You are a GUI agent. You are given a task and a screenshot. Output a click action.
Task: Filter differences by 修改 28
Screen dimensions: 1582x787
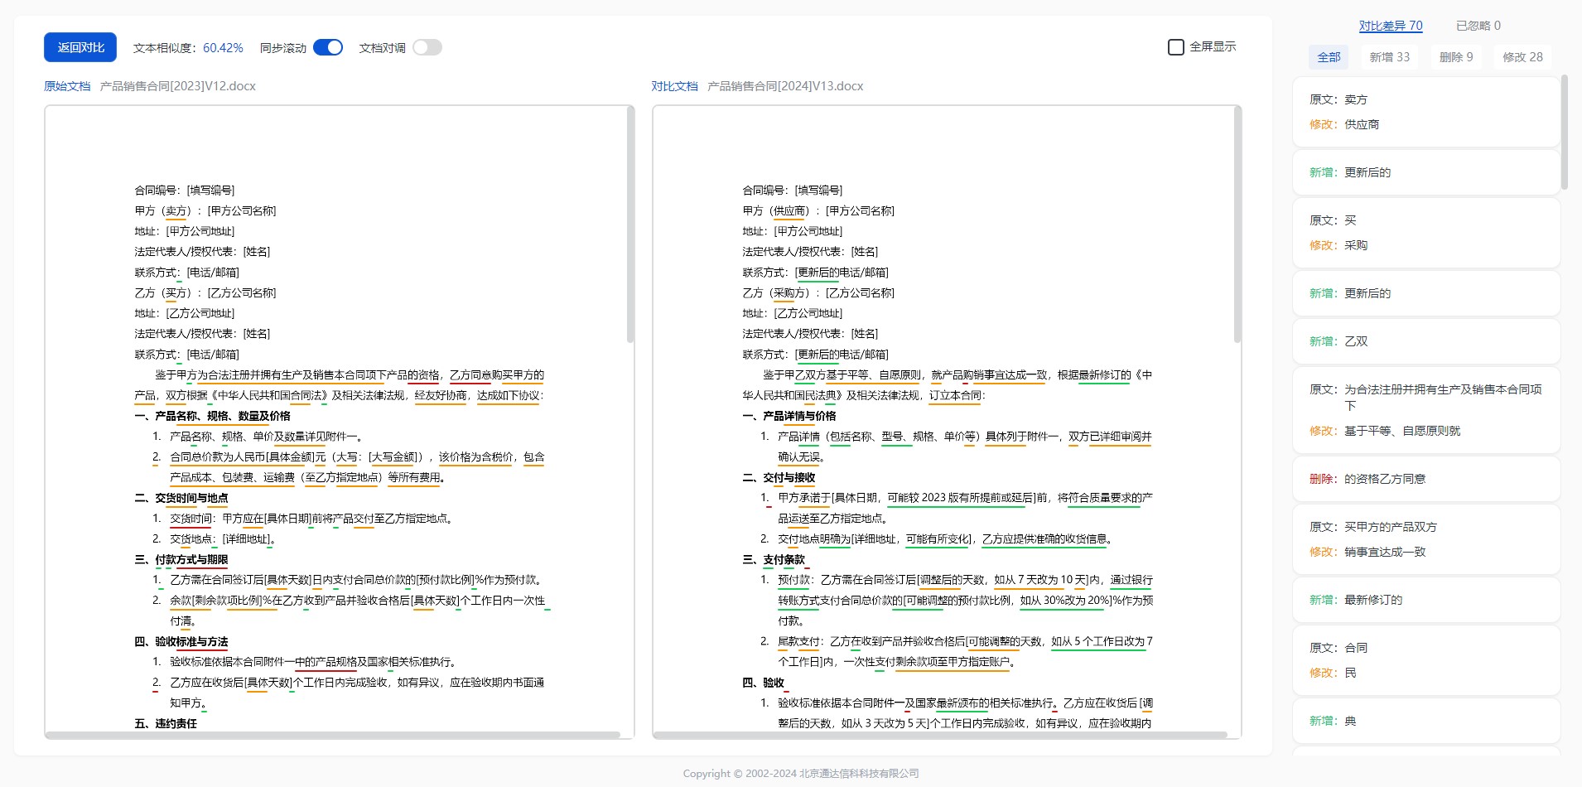pyautogui.click(x=1522, y=57)
